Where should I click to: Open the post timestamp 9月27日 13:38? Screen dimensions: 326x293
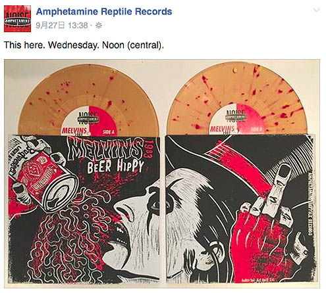point(62,26)
